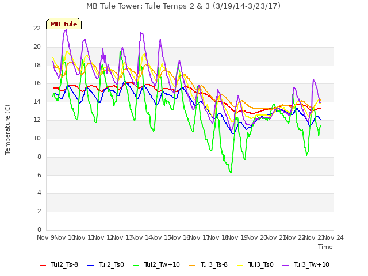Click the purple Tul3_Tw+10 legend swatch
368x276 pixels.
(285, 266)
